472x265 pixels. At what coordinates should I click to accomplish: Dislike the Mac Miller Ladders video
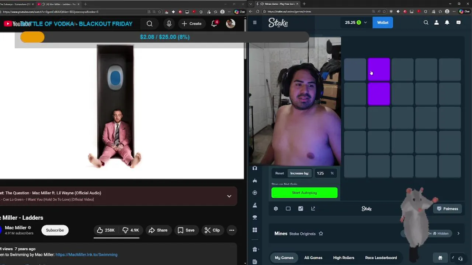[x=131, y=230]
